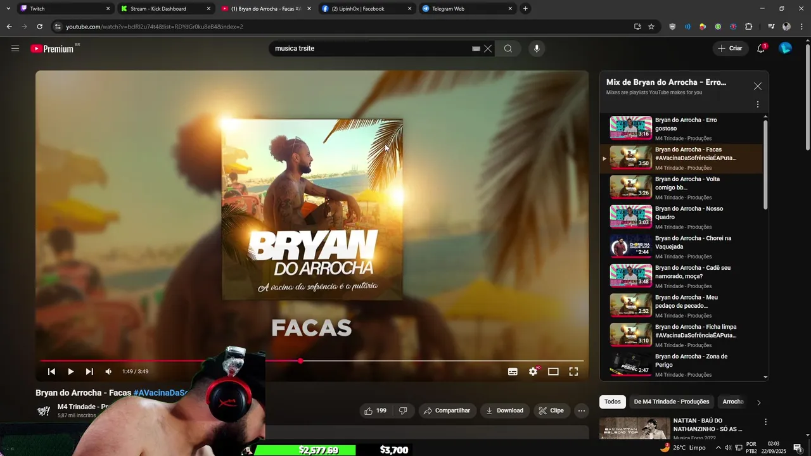This screenshot has height=456, width=811.
Task: Close the mix playlist panel
Action: 757,86
